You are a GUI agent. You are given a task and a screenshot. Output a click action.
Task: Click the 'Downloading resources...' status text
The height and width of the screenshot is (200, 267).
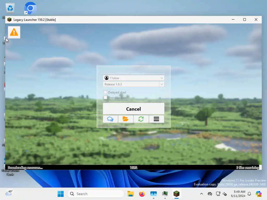pyautogui.click(x=25, y=168)
